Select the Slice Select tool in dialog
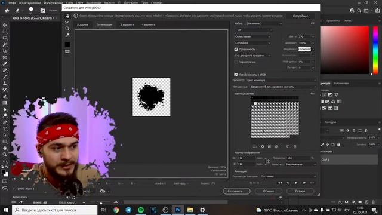 pos(67,22)
